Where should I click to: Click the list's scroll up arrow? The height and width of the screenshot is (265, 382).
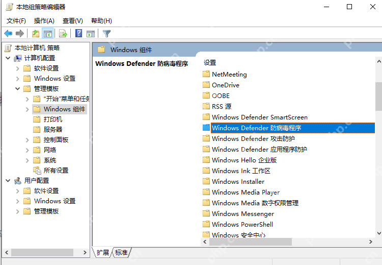[x=379, y=61]
